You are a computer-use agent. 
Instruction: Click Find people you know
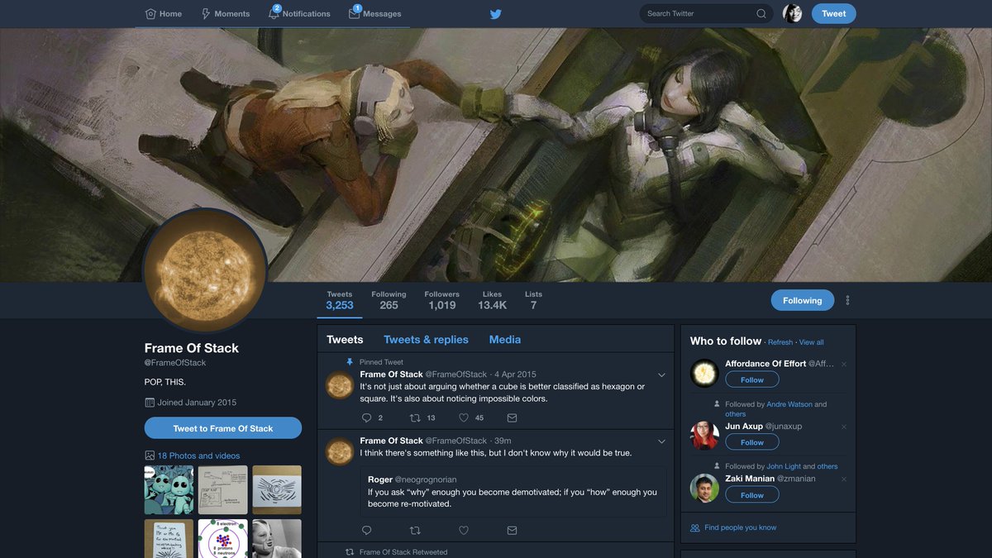coord(740,527)
